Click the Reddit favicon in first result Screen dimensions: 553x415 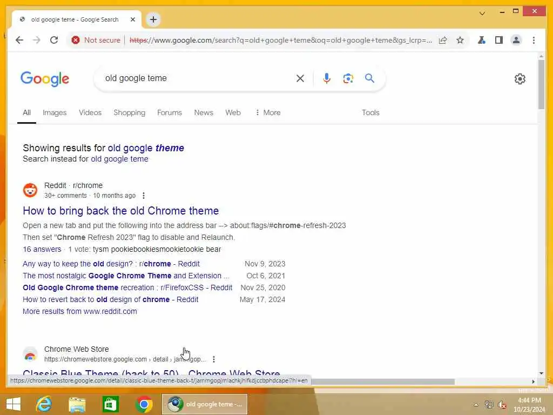(30, 190)
